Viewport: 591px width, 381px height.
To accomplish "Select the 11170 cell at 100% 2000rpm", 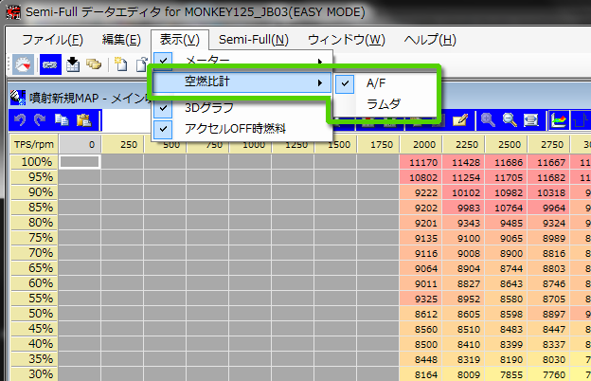I will (x=421, y=162).
